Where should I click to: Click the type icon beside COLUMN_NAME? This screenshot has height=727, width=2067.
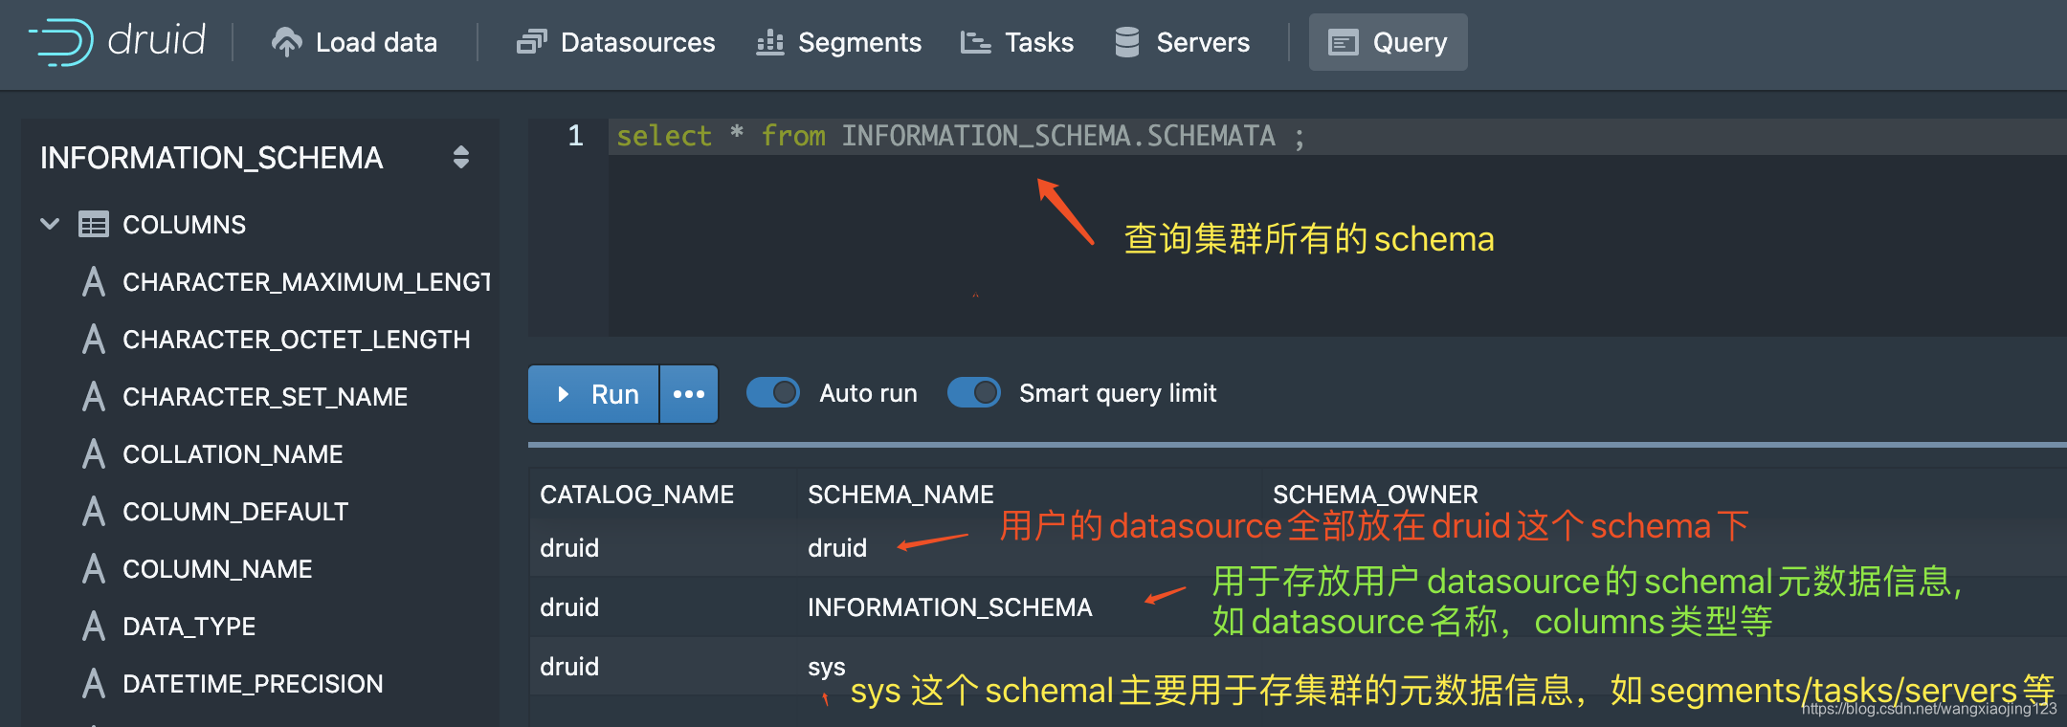(94, 569)
